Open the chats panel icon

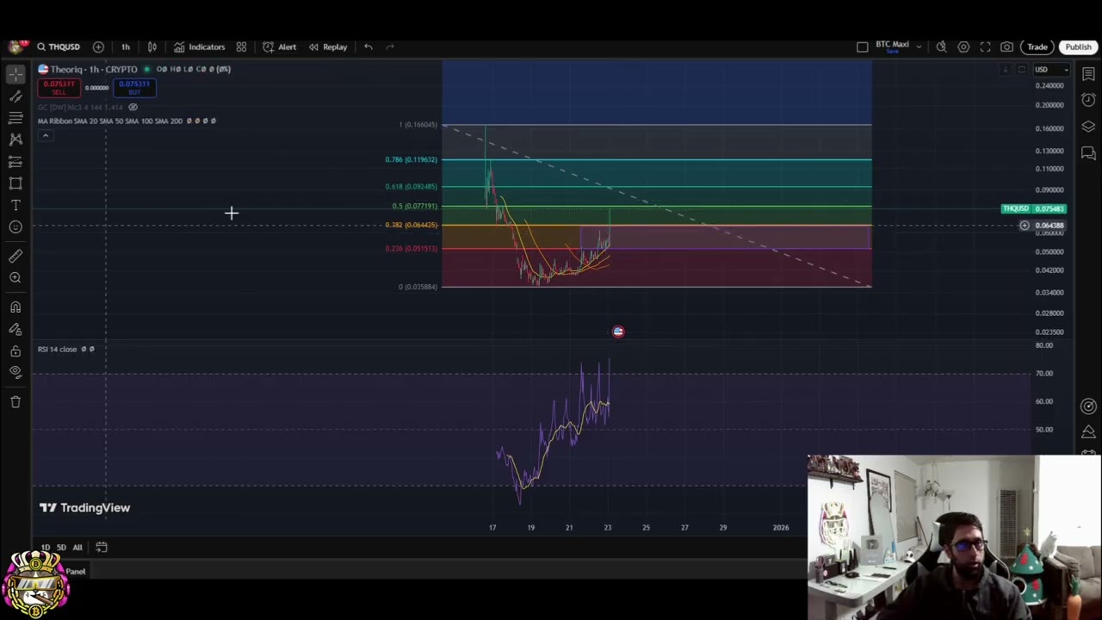pos(1088,153)
